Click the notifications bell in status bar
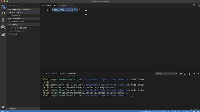The height and width of the screenshot is (112, 200). pos(198,111)
